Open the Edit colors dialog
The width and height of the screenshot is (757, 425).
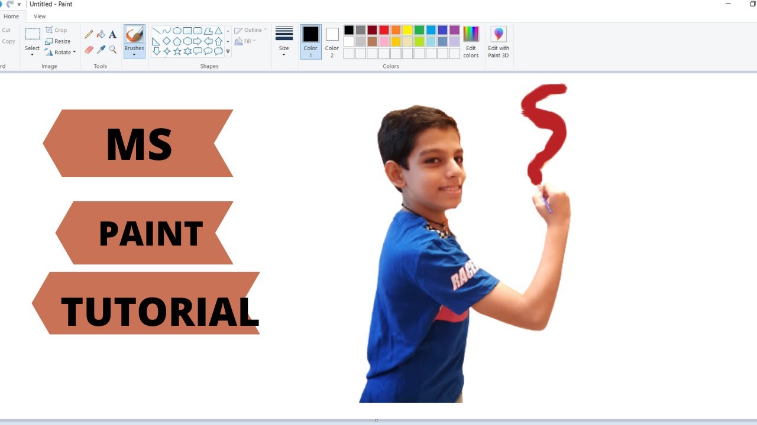[x=471, y=42]
